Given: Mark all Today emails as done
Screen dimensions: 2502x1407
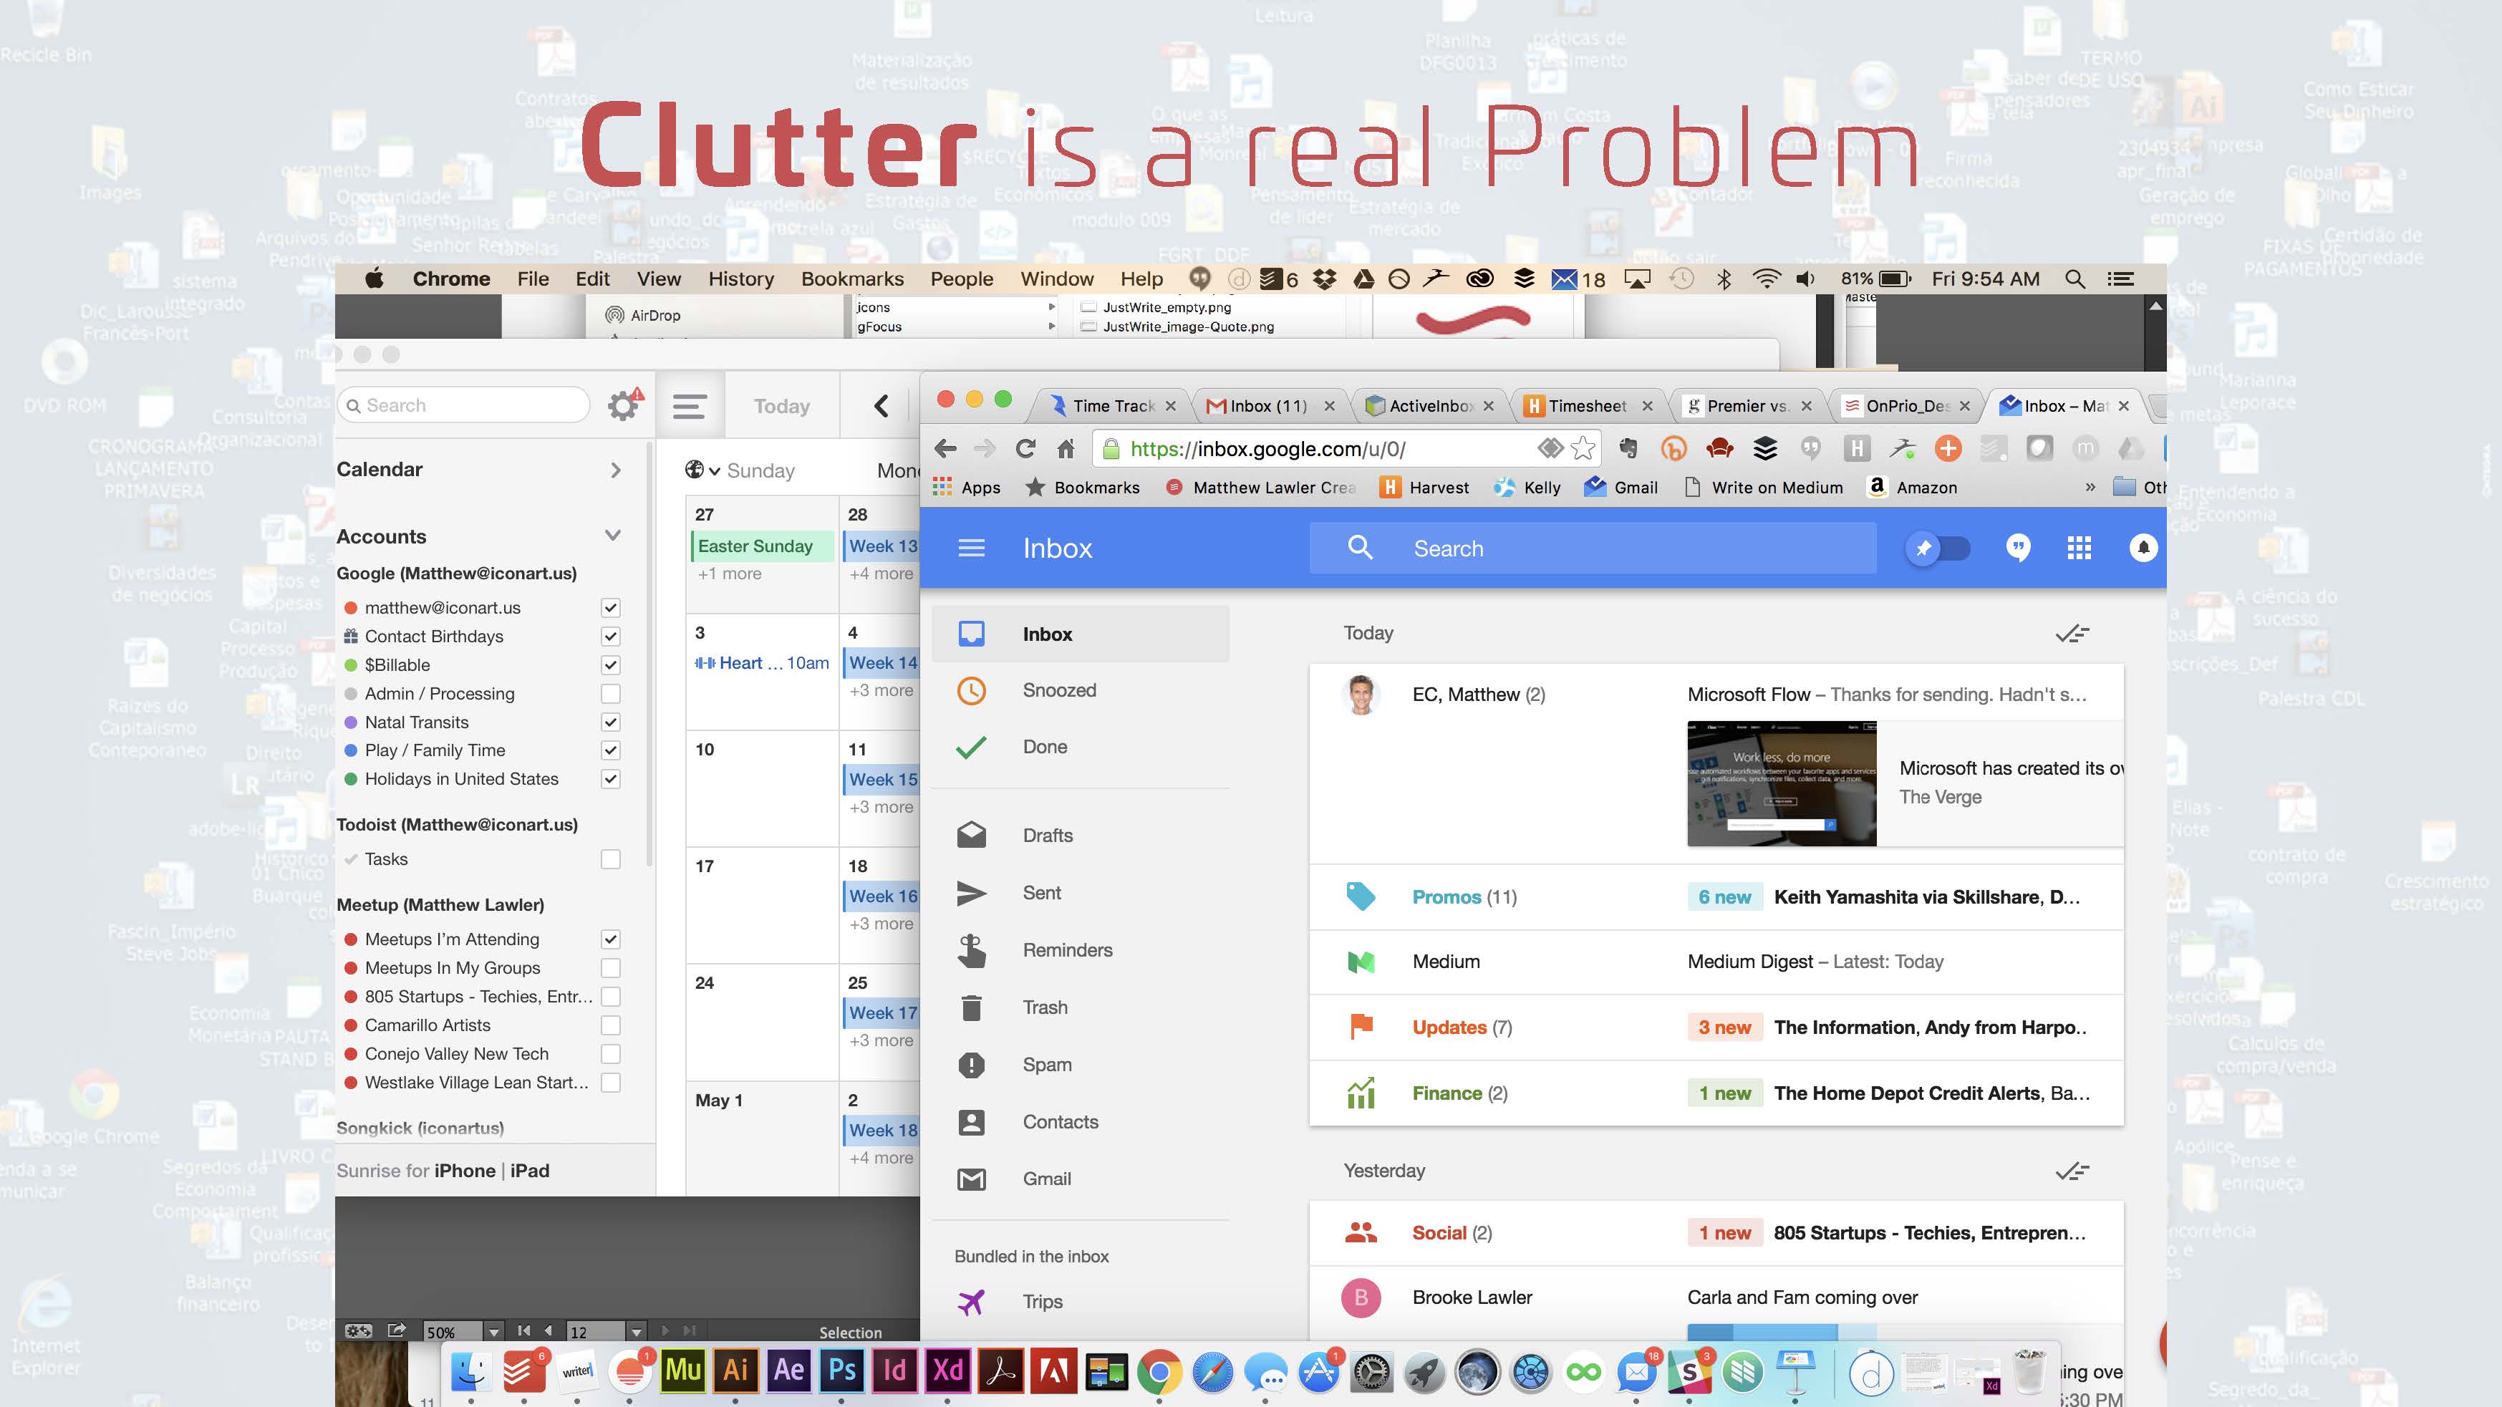Looking at the screenshot, I should click(x=2072, y=633).
